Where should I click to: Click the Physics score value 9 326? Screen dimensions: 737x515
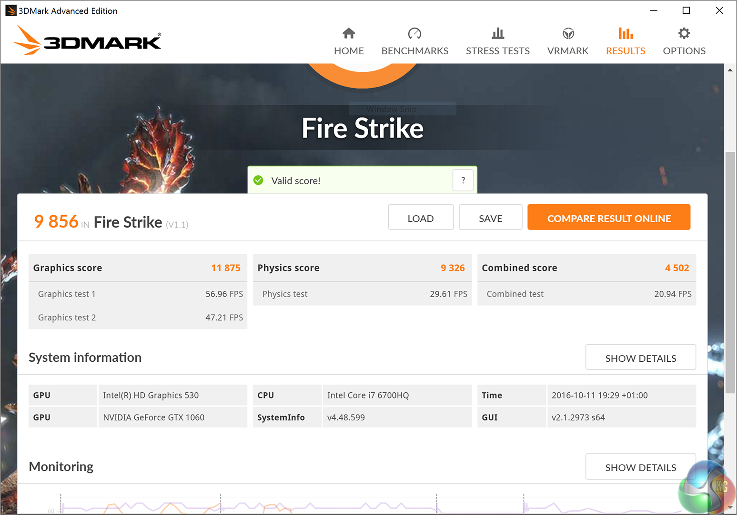(x=453, y=268)
